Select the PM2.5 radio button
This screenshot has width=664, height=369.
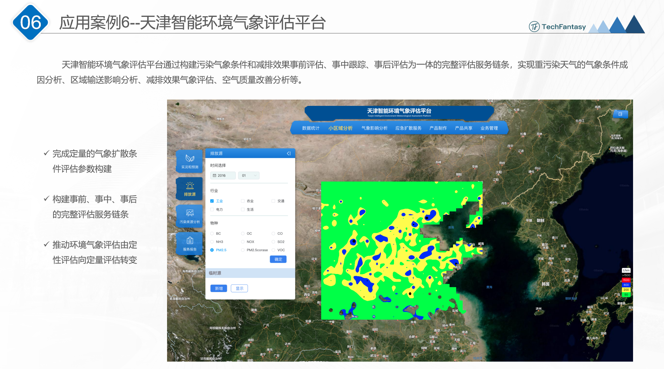point(212,250)
